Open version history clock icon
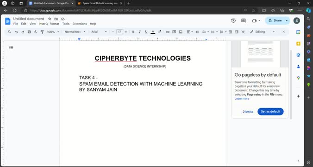 point(233,20)
